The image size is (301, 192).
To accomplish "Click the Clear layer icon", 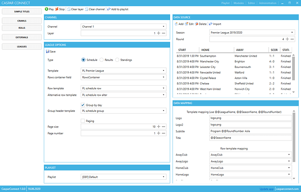I will 69,9.
